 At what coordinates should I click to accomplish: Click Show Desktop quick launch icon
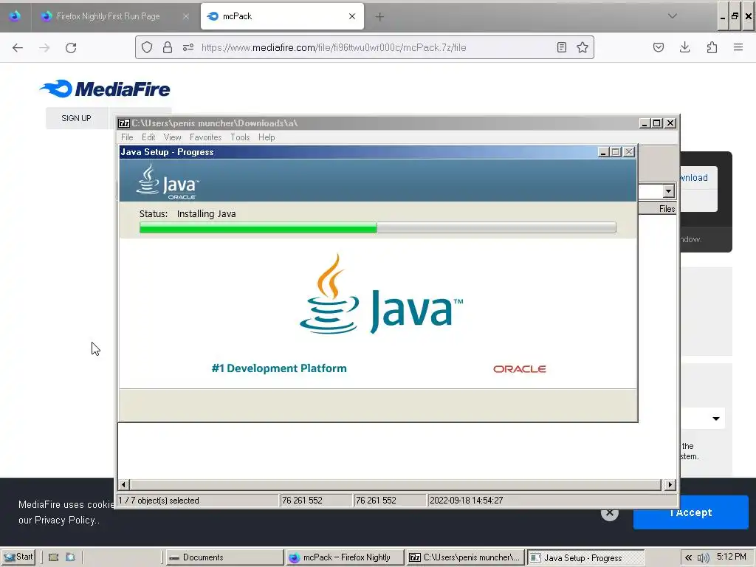[x=53, y=557]
